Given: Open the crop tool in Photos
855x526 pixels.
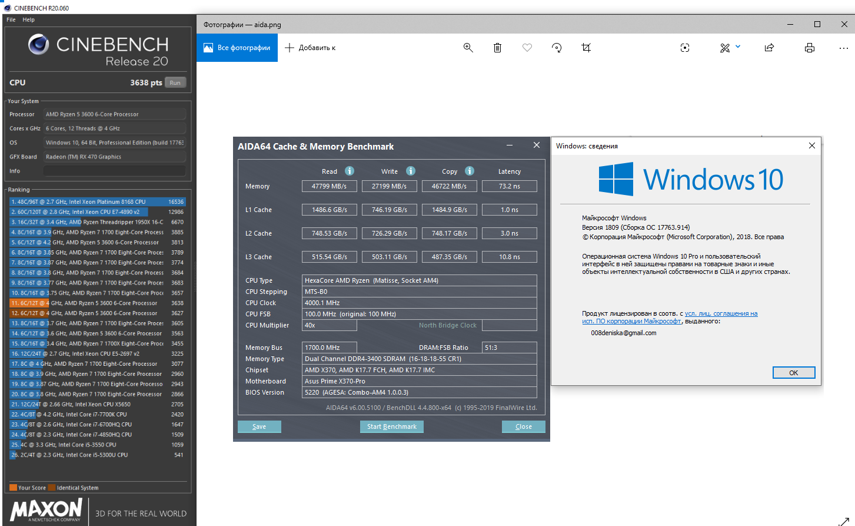Looking at the screenshot, I should pos(586,48).
